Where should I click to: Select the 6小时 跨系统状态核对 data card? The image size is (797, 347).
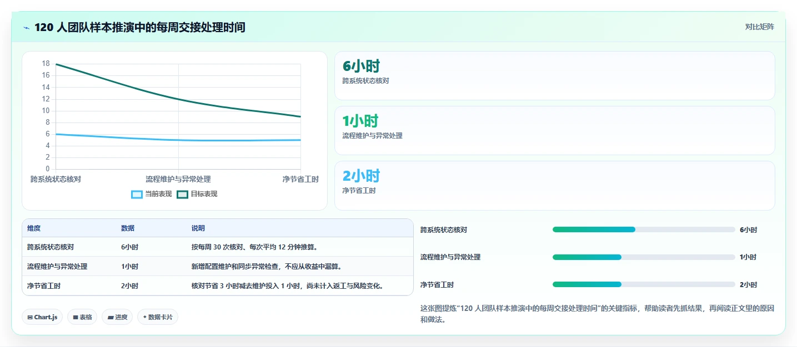[x=554, y=75]
